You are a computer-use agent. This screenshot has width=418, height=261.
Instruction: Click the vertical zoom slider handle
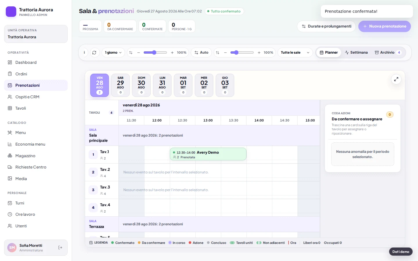[x=236, y=52]
